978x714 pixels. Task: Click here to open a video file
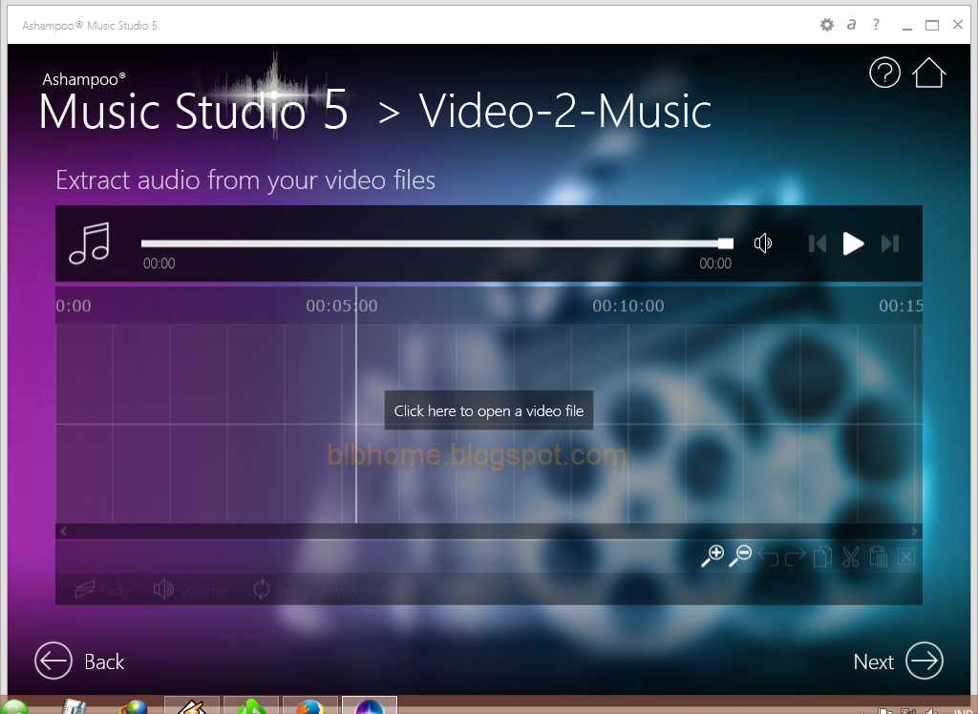[488, 411]
